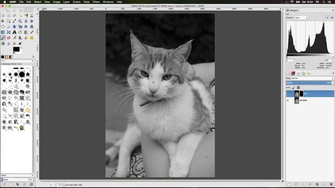The width and height of the screenshot is (335, 188).
Task: Select the Cage Transform tool
Action: (9, 32)
